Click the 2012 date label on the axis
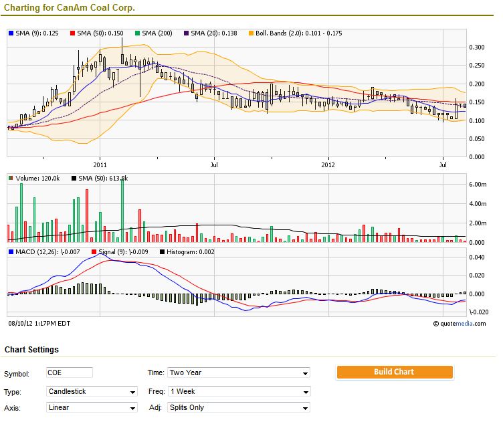 coord(328,165)
